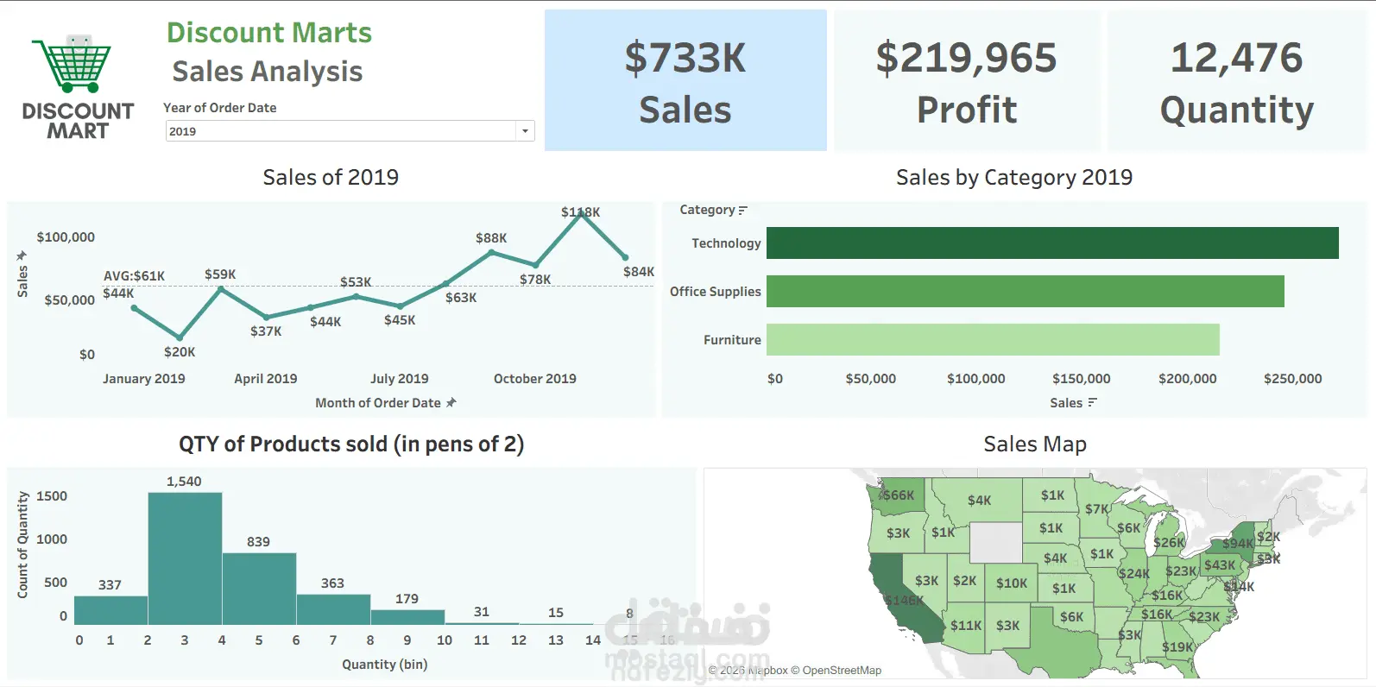Viewport: 1376px width, 687px height.
Task: Click the pin icon above the Sales axis label
Action: click(x=22, y=255)
